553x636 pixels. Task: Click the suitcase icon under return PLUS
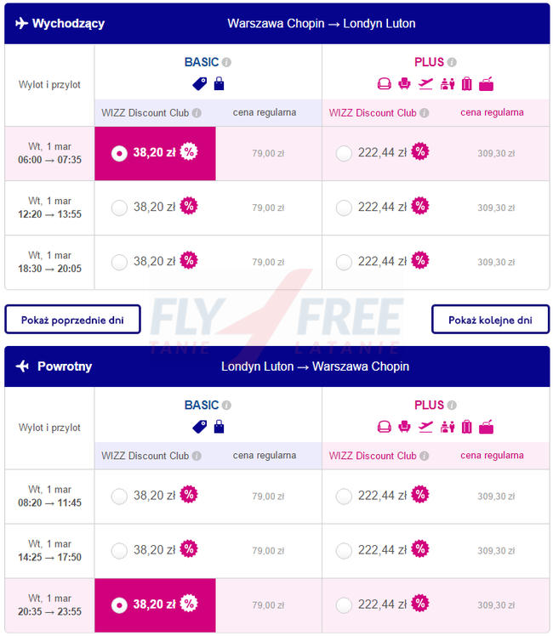tap(466, 427)
